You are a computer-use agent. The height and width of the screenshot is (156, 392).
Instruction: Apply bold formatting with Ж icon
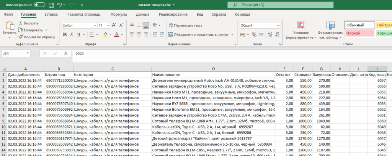click(65, 34)
